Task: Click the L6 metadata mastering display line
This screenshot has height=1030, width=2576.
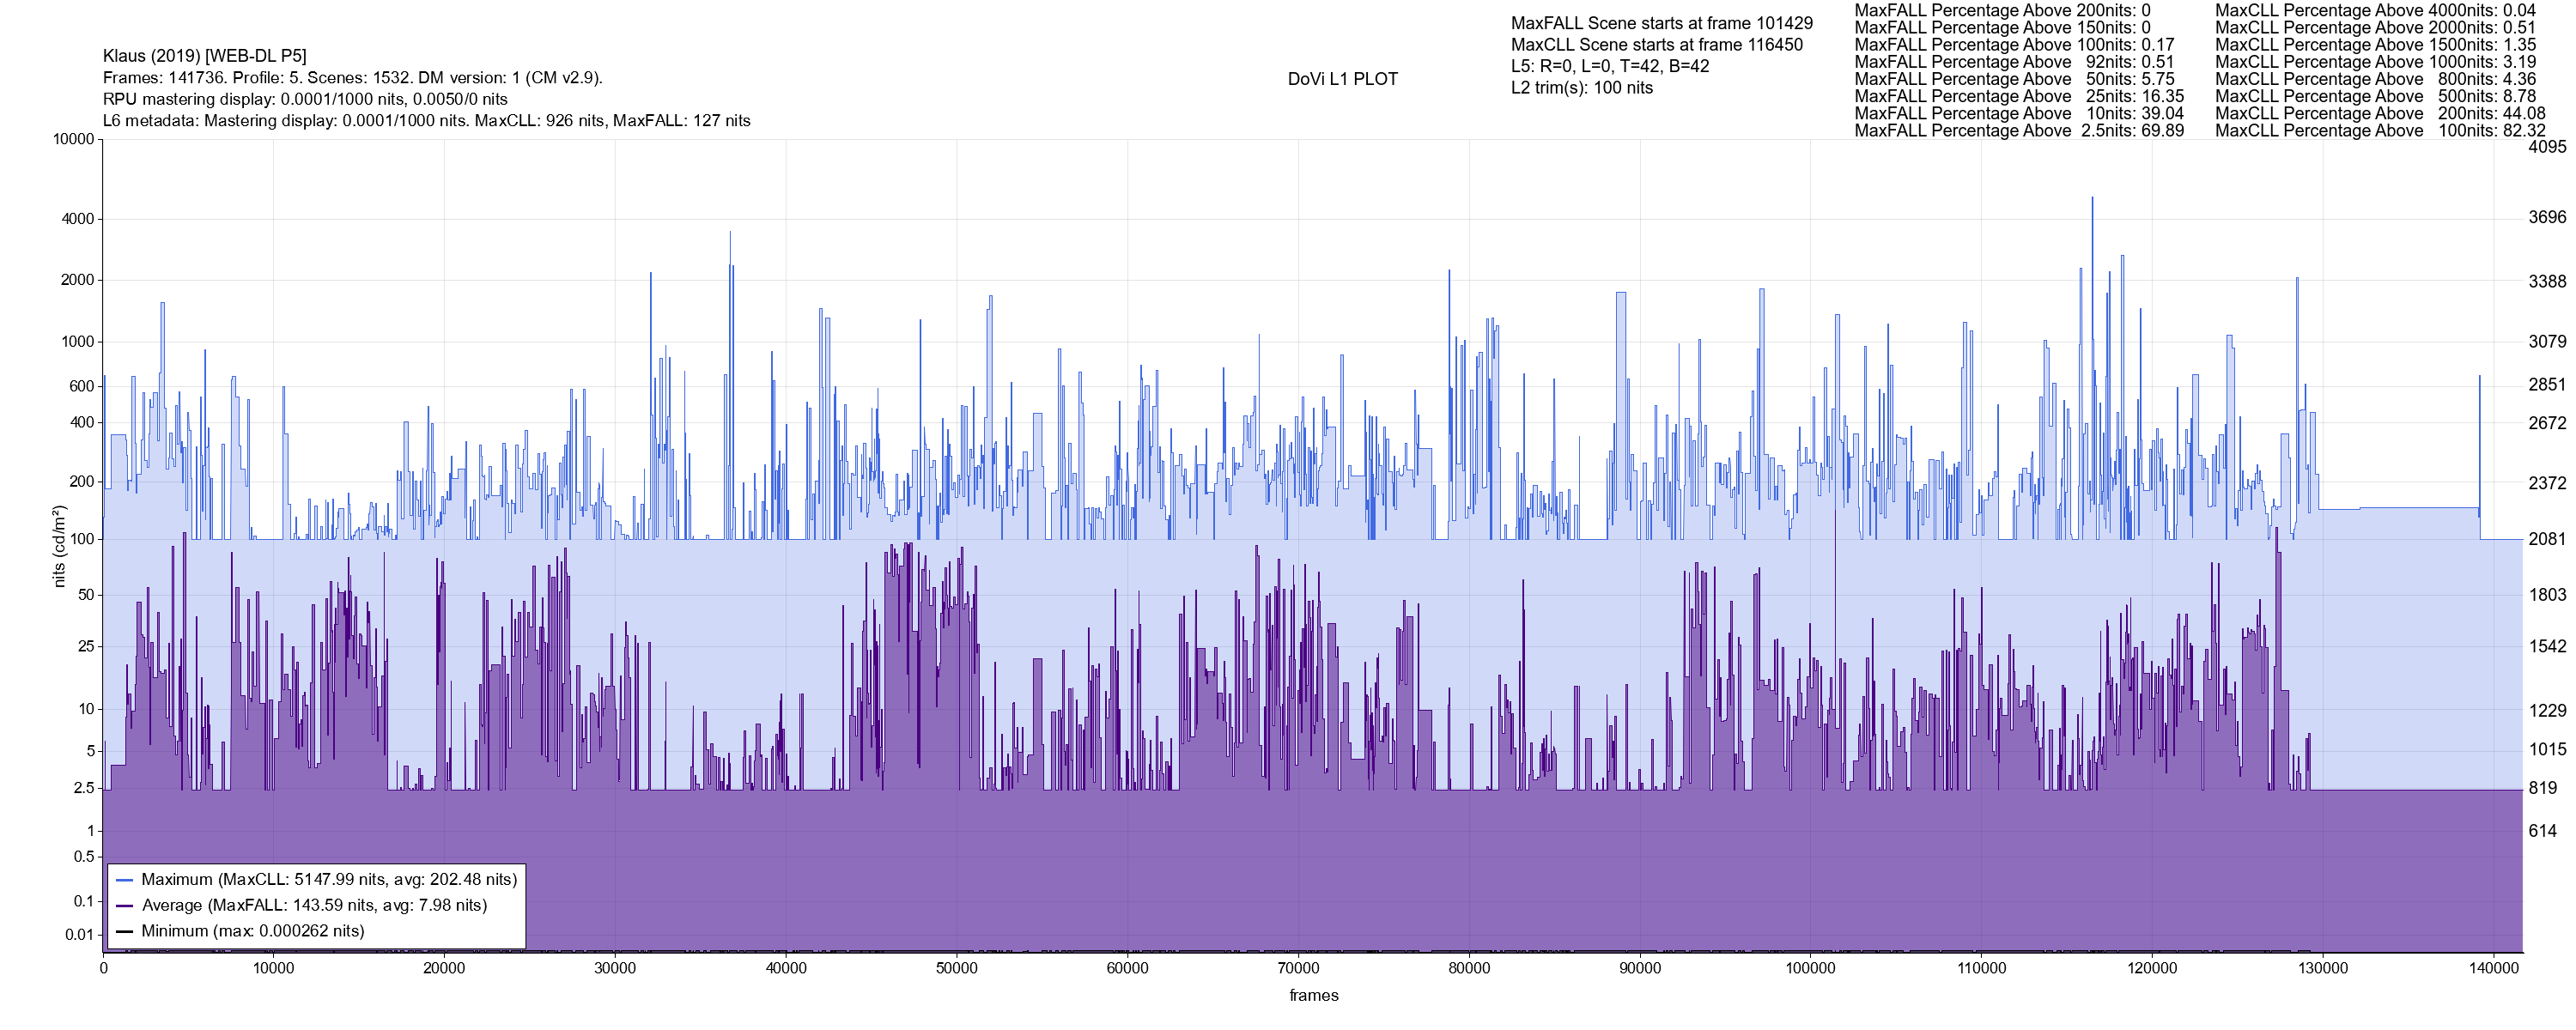Action: [426, 121]
